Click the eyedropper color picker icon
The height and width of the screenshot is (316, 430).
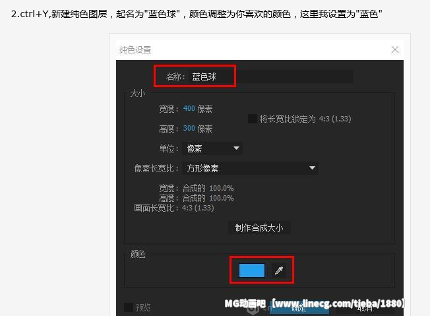279,270
